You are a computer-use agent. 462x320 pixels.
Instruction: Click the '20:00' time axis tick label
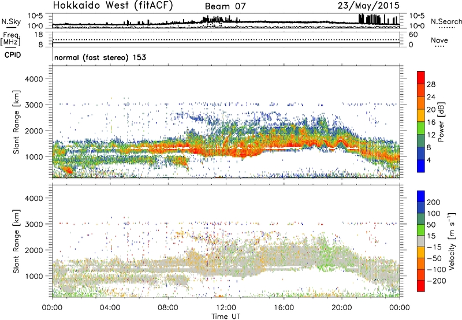[342, 308]
